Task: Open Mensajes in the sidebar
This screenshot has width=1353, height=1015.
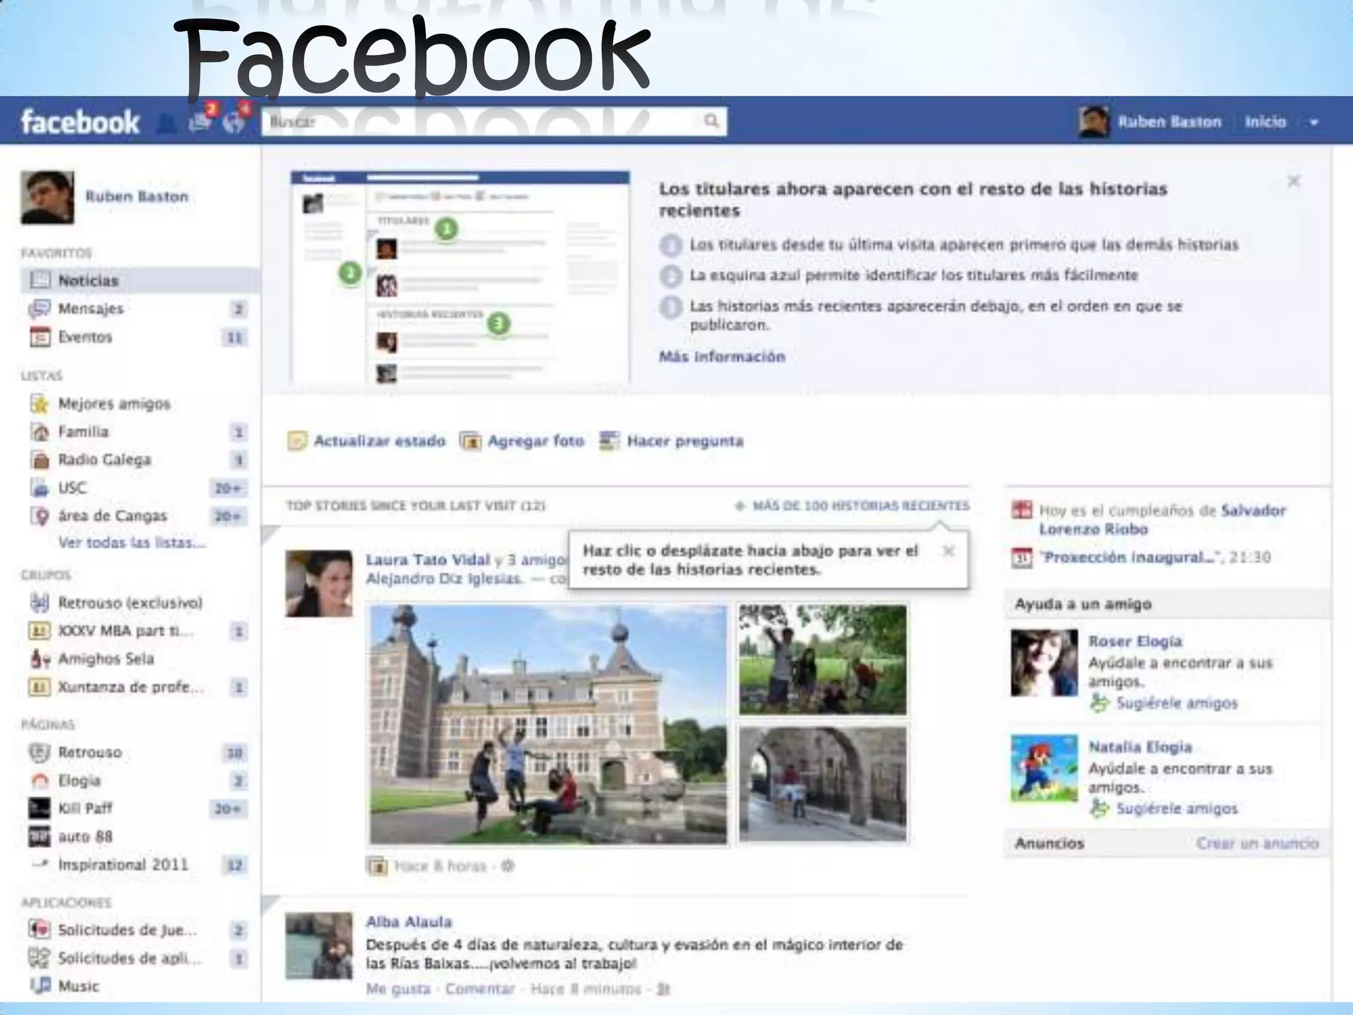Action: 91,309
